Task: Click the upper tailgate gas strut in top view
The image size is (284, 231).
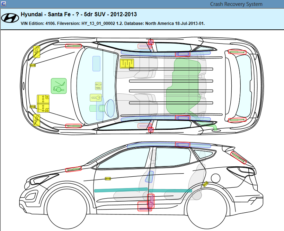Action: (x=237, y=52)
